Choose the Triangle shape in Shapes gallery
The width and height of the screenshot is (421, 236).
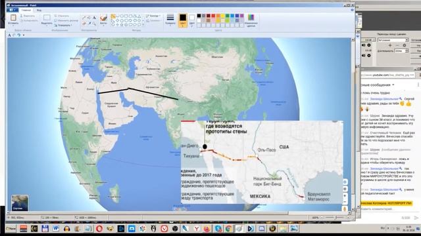pos(139,16)
